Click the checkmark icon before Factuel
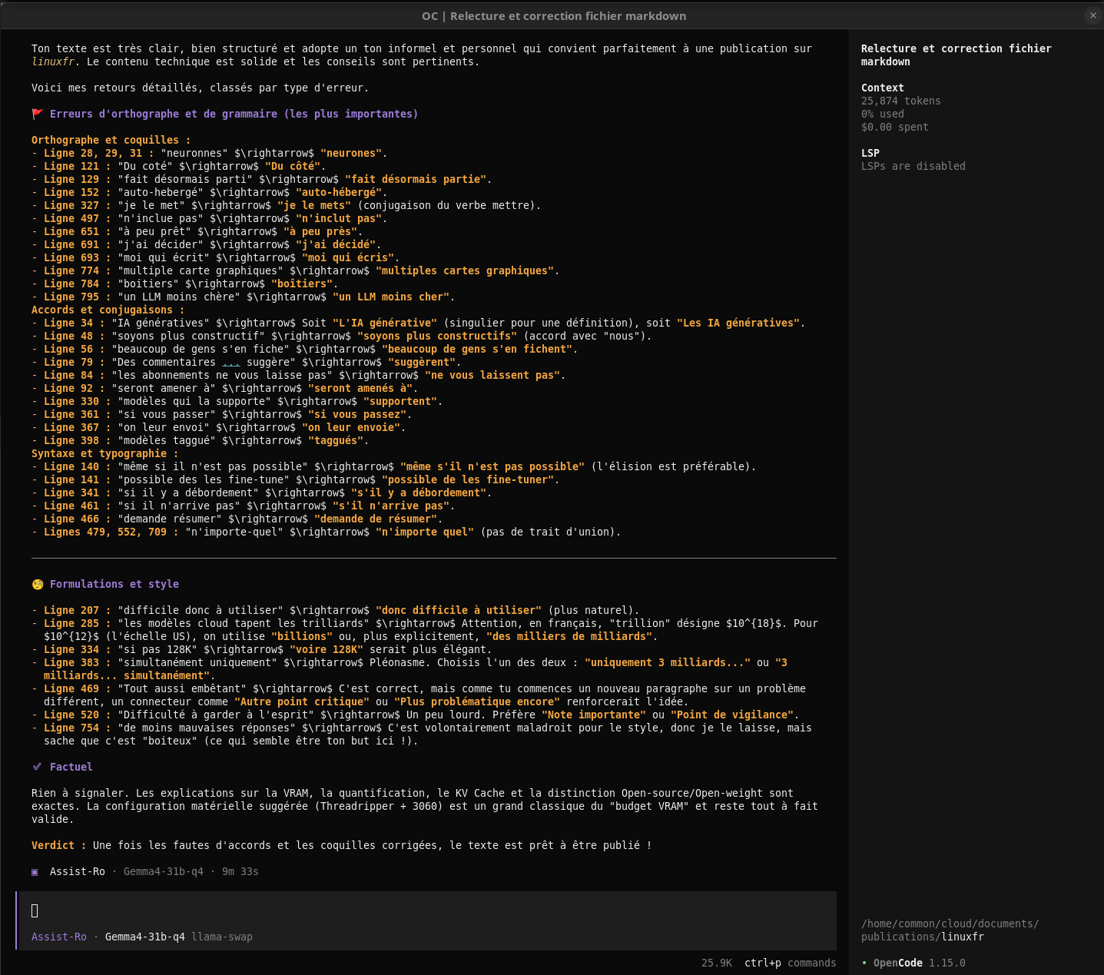The height and width of the screenshot is (975, 1104). (x=37, y=767)
